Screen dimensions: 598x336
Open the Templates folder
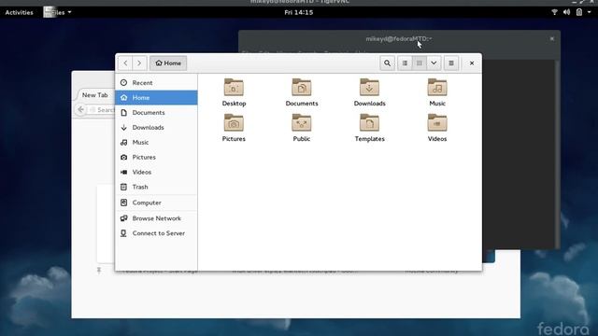tap(369, 128)
